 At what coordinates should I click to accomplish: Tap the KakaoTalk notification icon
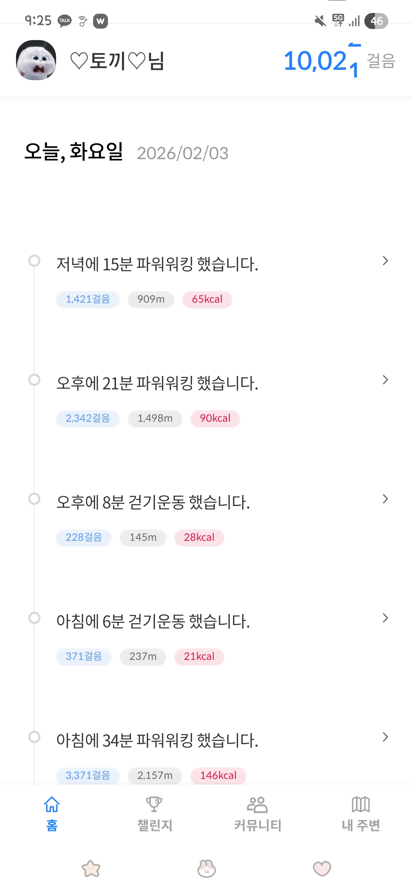tap(65, 21)
